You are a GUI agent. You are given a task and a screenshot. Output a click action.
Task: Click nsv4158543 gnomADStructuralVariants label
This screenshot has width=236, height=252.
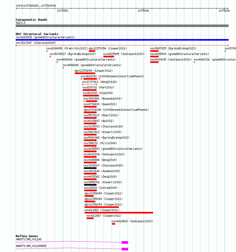pos(113,149)
